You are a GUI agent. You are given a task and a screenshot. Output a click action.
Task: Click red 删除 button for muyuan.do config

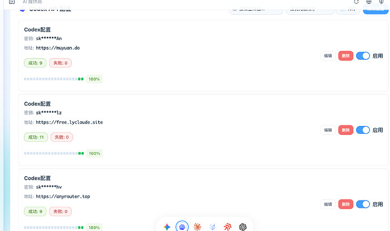click(346, 56)
